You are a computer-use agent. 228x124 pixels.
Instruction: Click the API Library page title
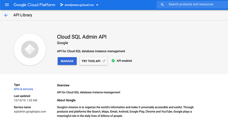pos(23,15)
